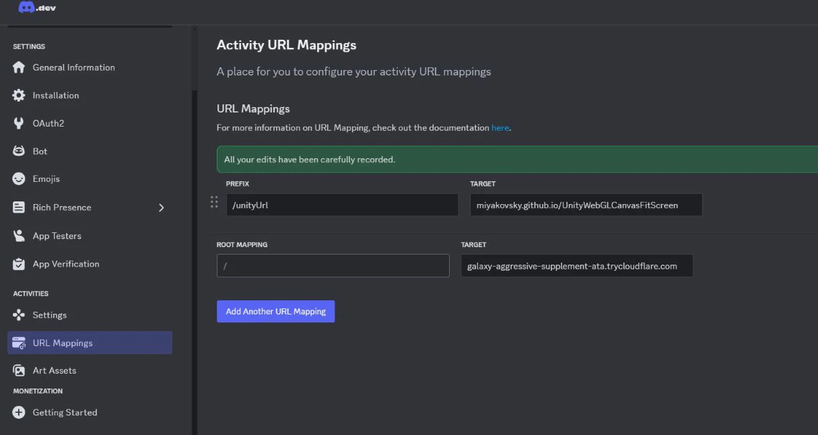Open the documentation 'here' link
The image size is (818, 435).
click(500, 127)
